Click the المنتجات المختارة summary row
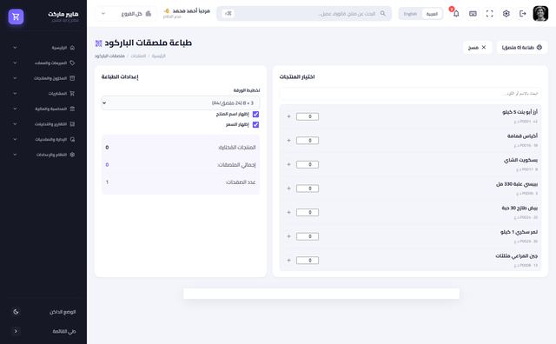 click(x=181, y=147)
